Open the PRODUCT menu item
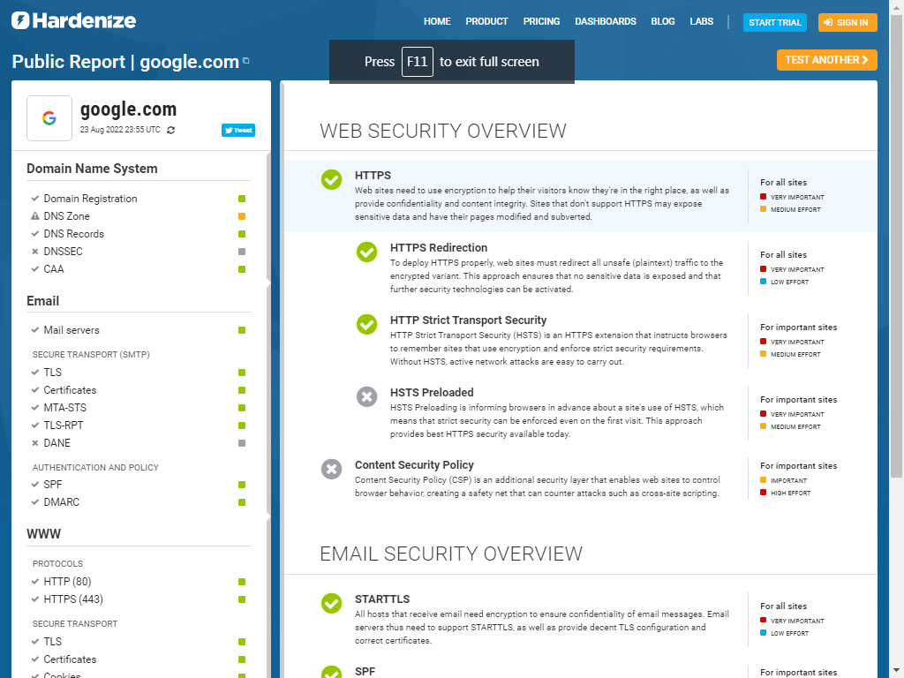 click(486, 21)
